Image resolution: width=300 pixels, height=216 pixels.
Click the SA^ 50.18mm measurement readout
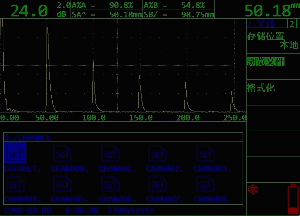(106, 15)
